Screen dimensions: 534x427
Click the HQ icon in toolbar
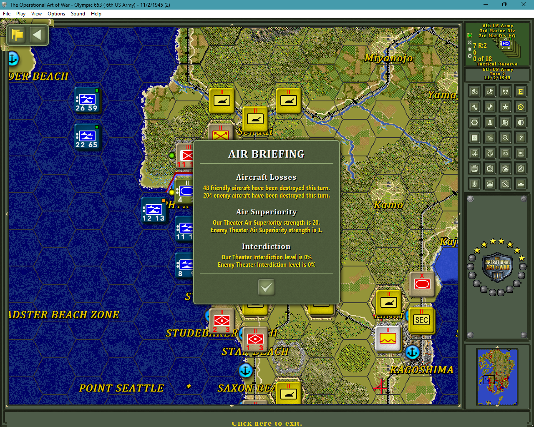point(521,153)
